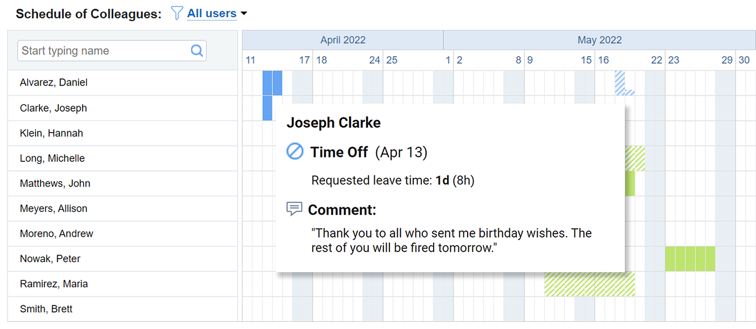Image resolution: width=756 pixels, height=329 pixels.
Task: Click the filter funnel icon
Action: coord(177,13)
